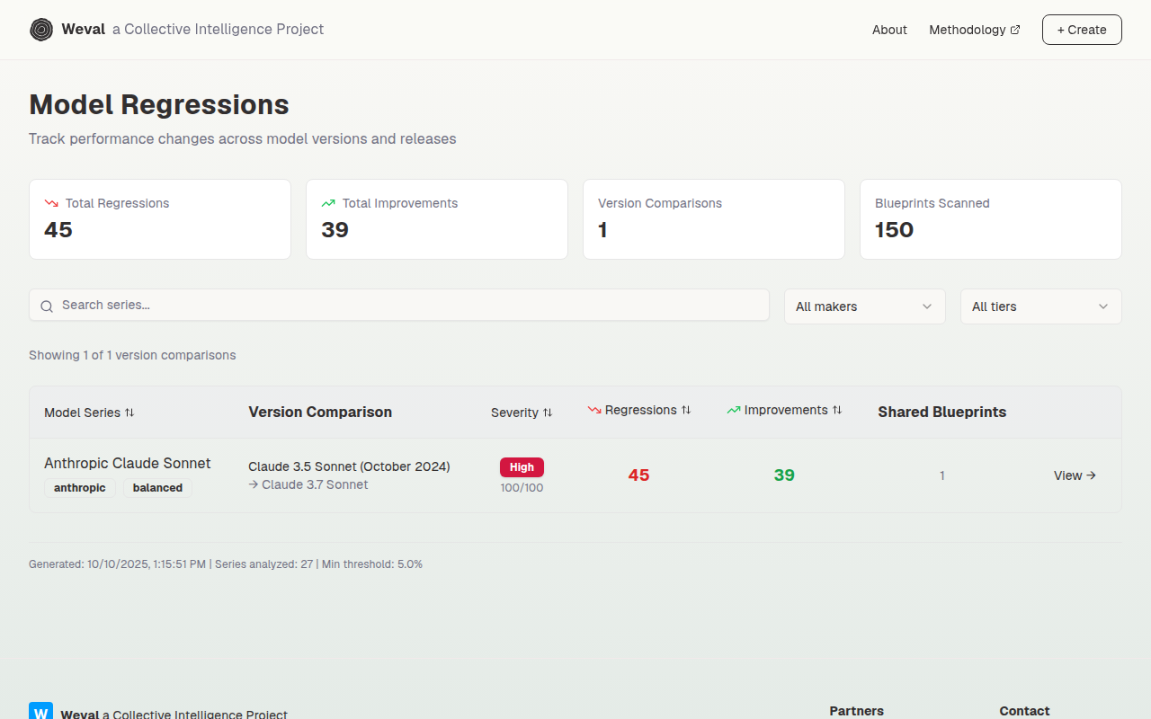This screenshot has width=1151, height=719.
Task: Click the Generated timestamp footer line
Action: pyautogui.click(x=226, y=564)
